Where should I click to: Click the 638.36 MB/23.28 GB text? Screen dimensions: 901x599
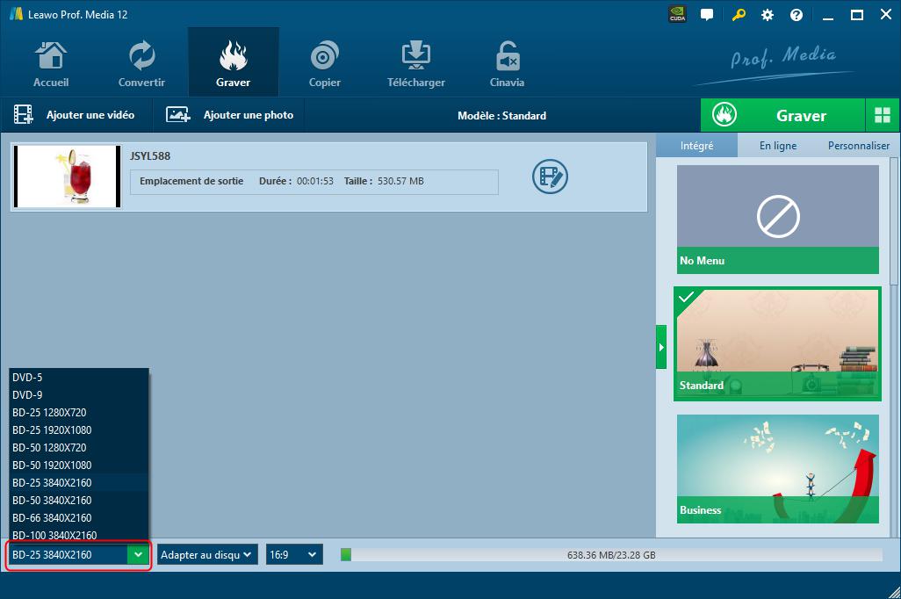[611, 555]
